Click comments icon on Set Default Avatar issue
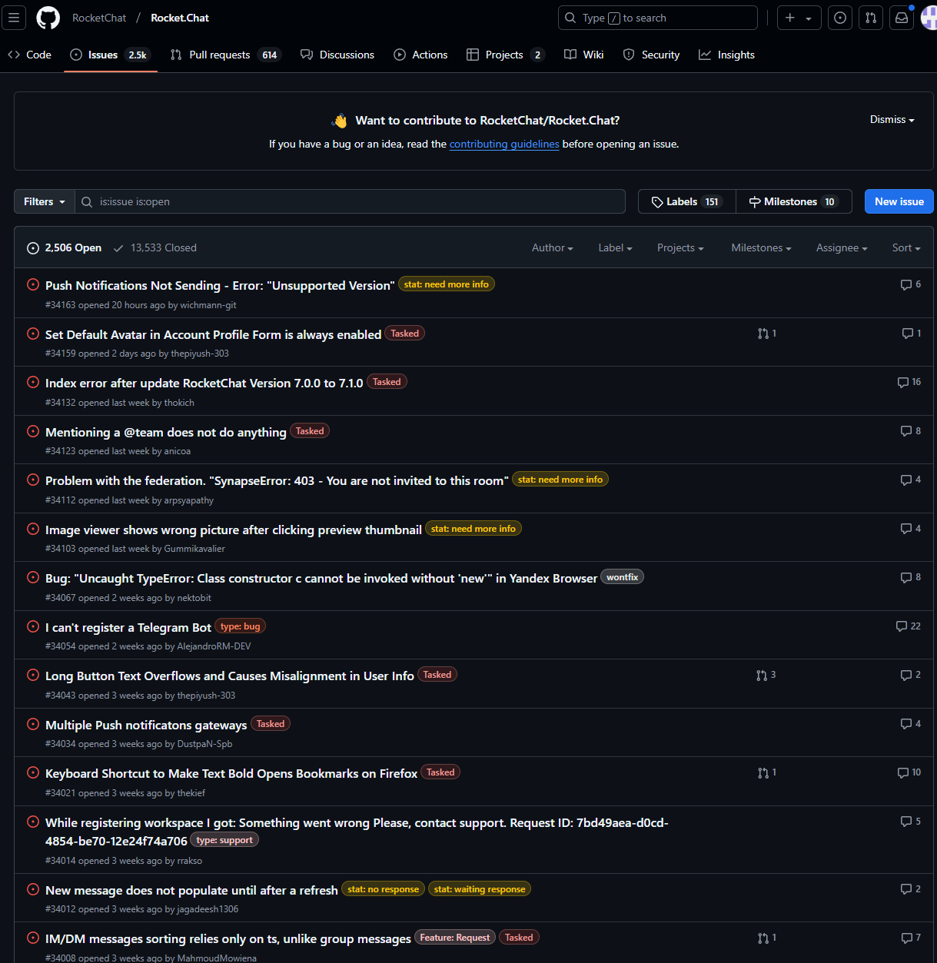The height and width of the screenshot is (963, 937). coord(912,334)
